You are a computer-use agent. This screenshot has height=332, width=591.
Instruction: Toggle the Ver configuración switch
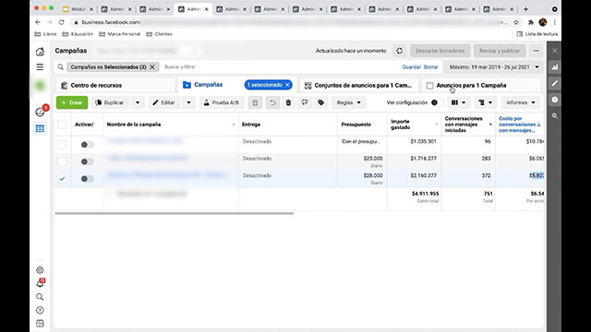point(437,102)
